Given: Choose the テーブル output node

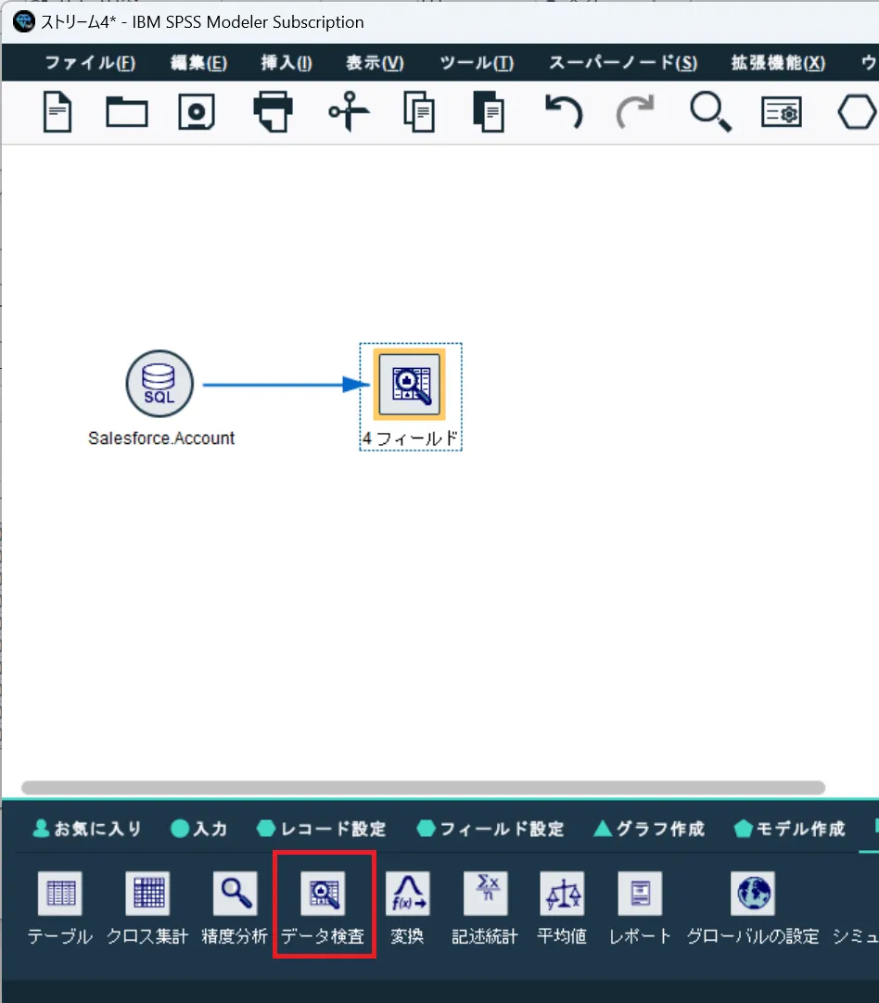Looking at the screenshot, I should click(60, 906).
